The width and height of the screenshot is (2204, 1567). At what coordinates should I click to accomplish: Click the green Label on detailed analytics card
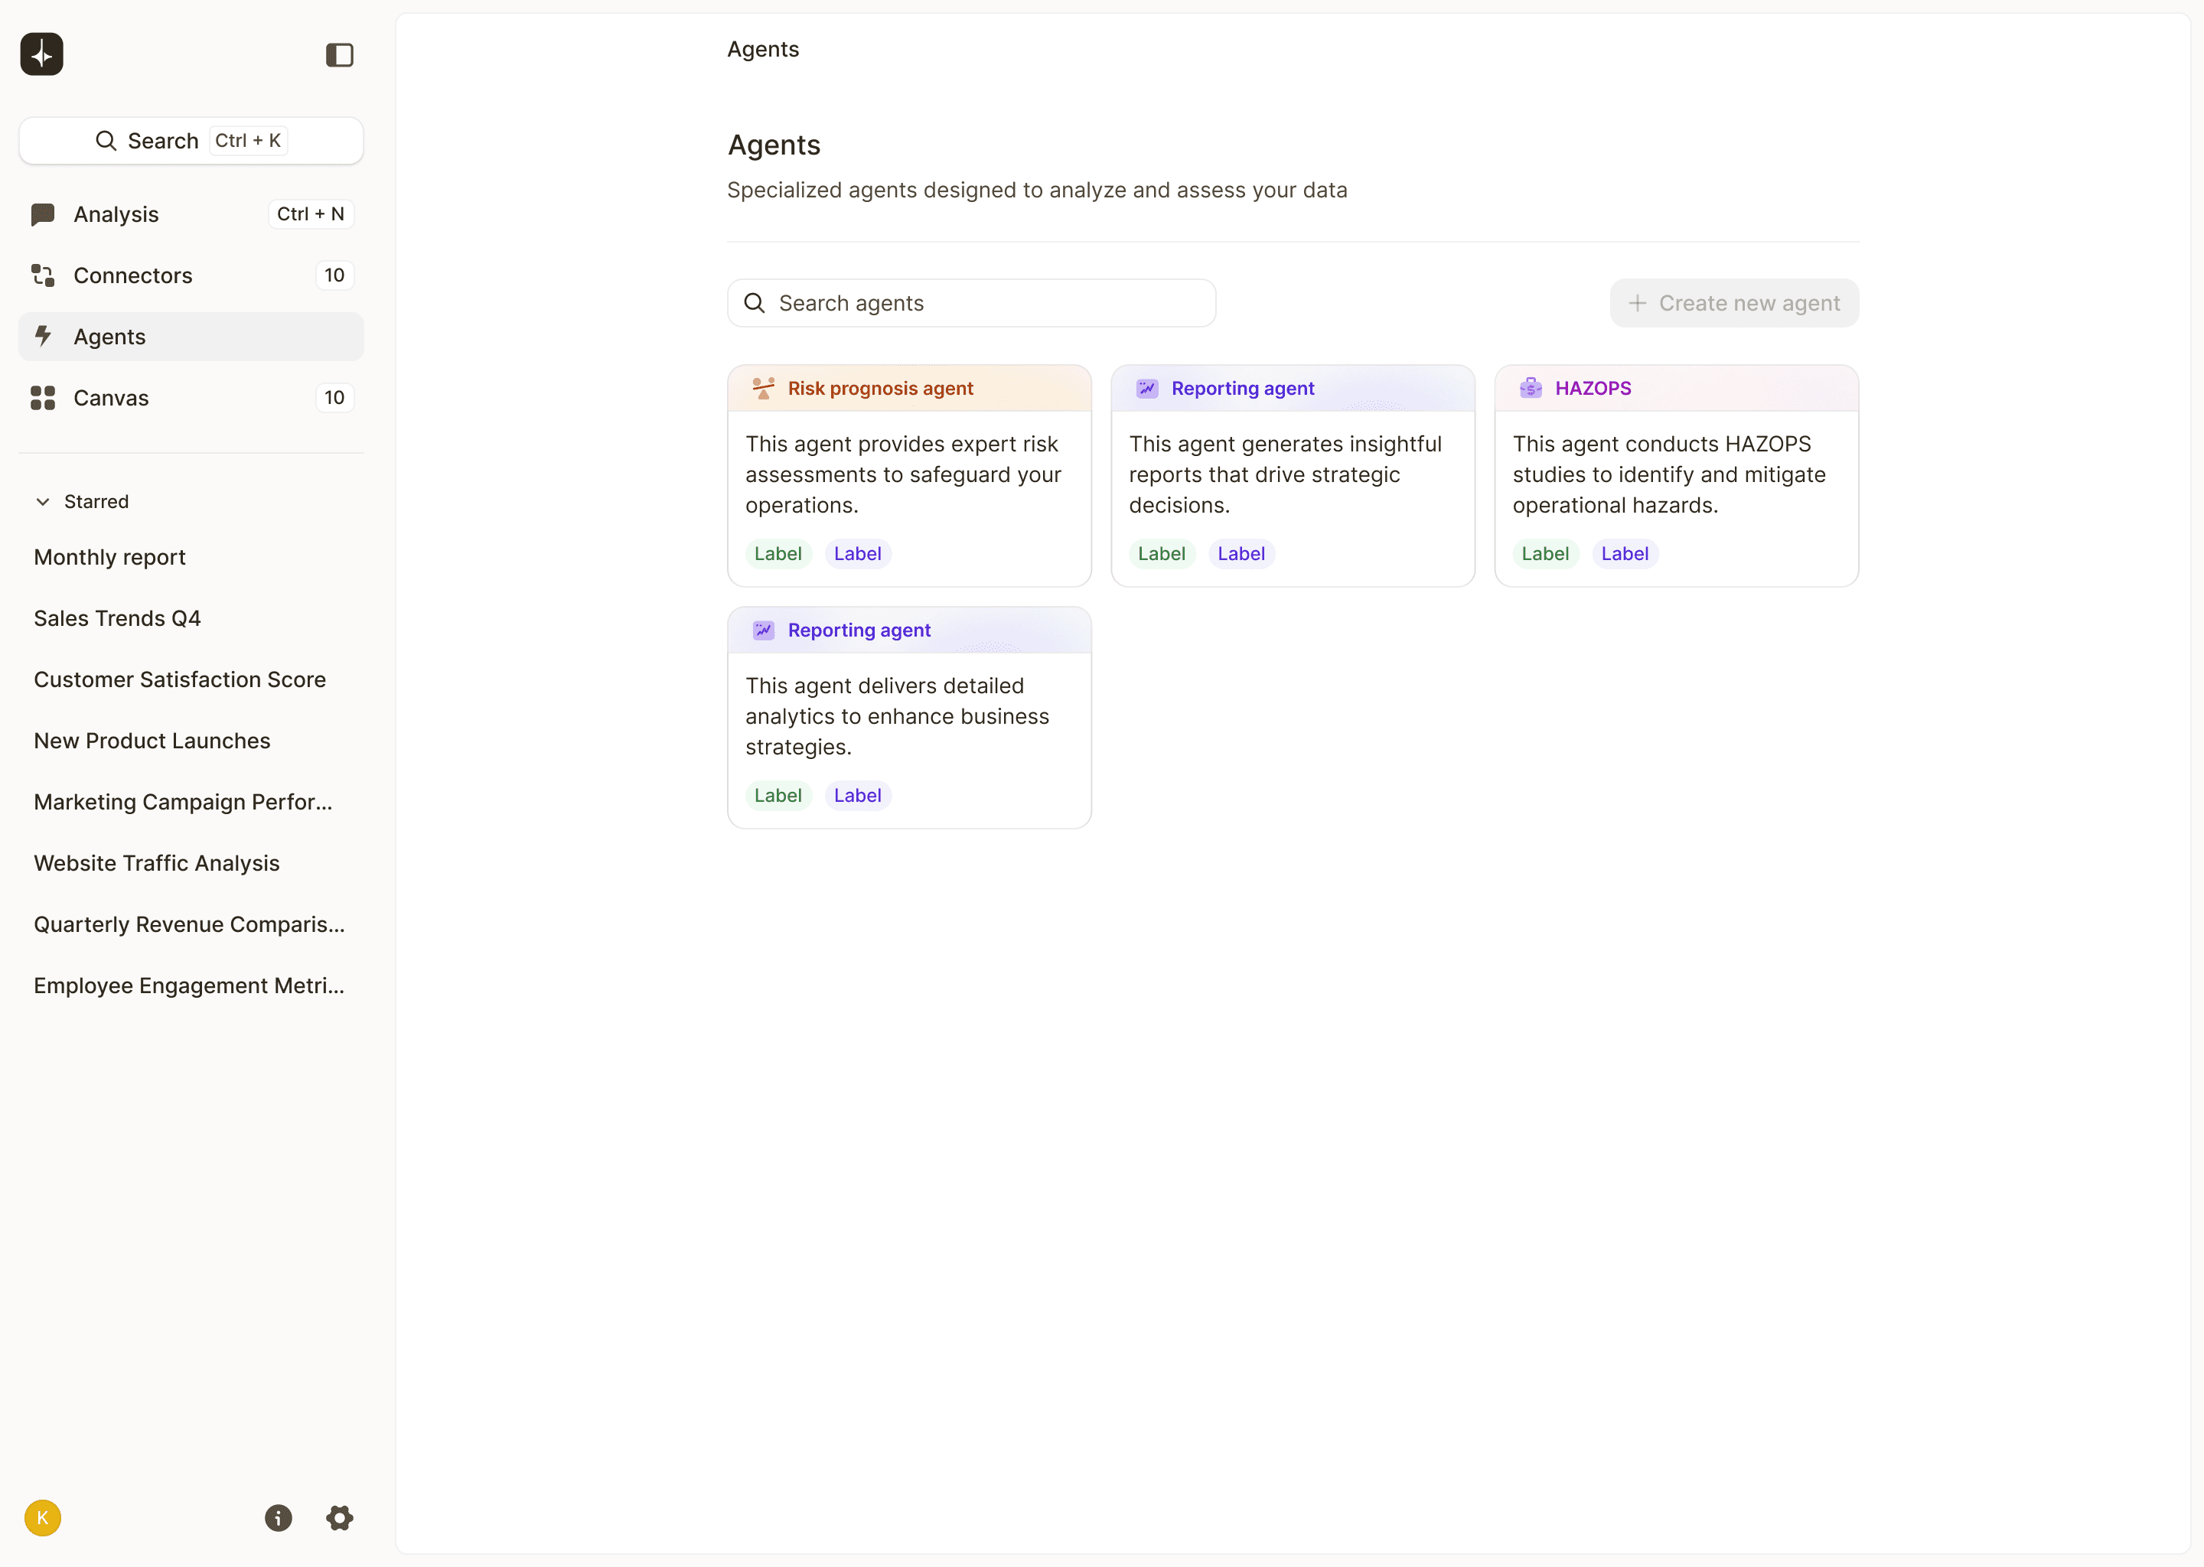(778, 795)
